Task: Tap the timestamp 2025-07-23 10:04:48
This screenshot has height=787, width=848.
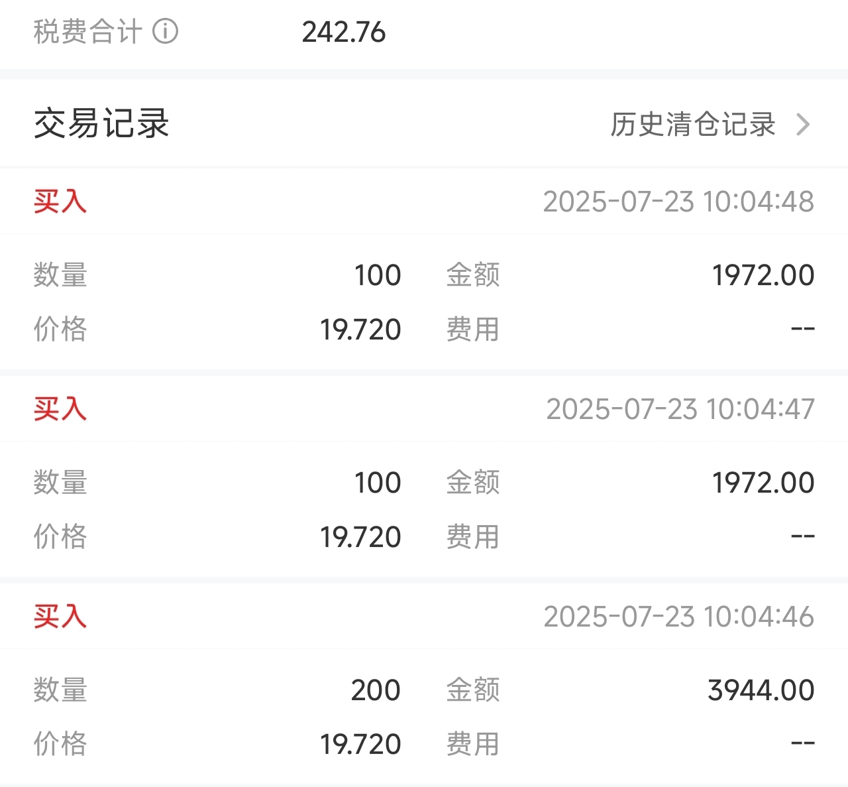Action: click(679, 202)
